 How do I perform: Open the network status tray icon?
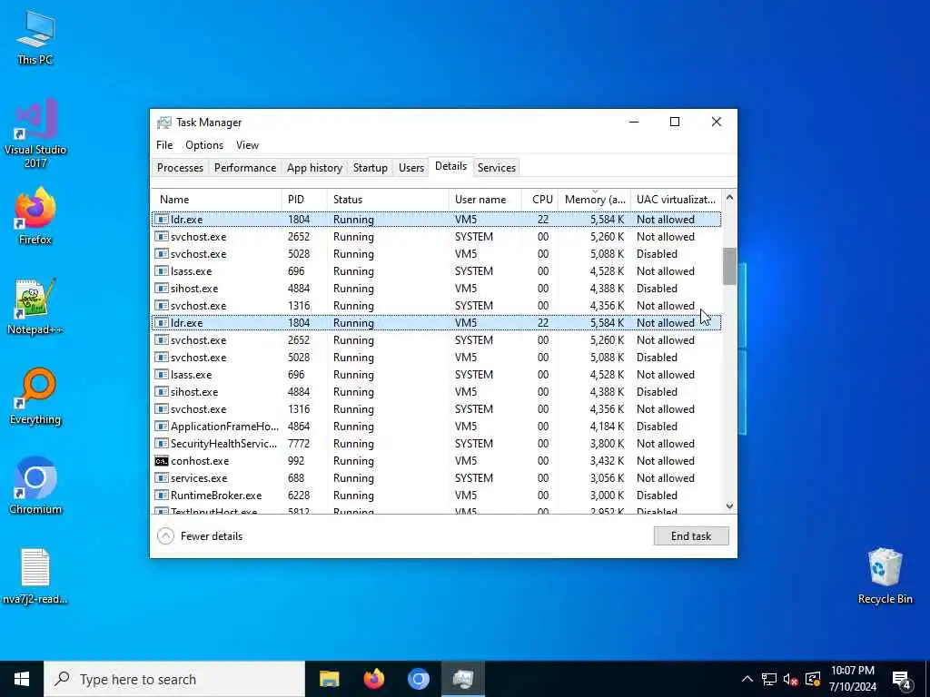(769, 679)
